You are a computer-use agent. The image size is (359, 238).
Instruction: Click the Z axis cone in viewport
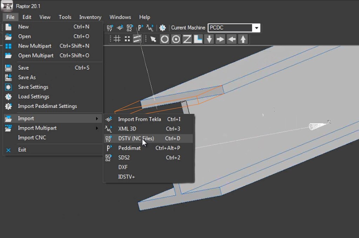click(317, 126)
